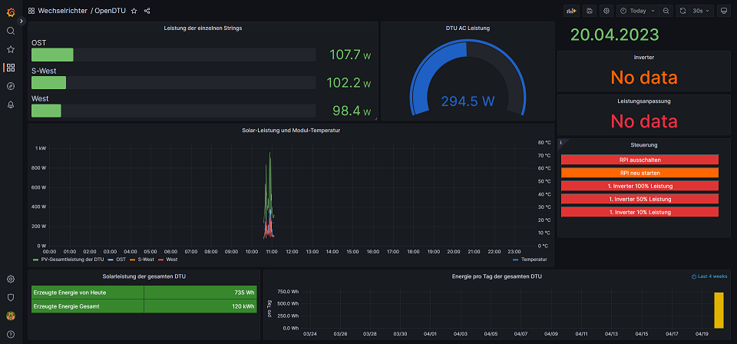Viewport: 737px width, 344px height.
Task: Open the Today time range picker
Action: point(637,12)
